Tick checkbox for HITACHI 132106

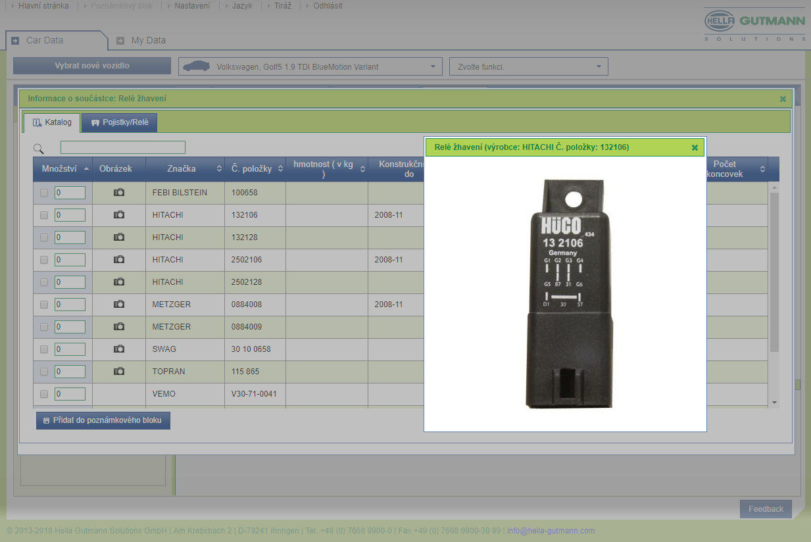click(x=44, y=215)
